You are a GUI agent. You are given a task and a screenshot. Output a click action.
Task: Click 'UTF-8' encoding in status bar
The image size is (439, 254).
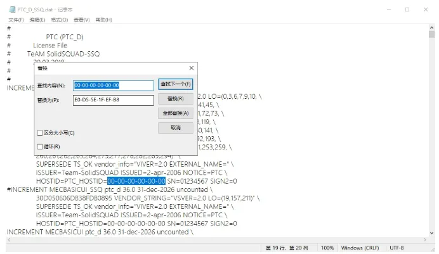pos(396,248)
